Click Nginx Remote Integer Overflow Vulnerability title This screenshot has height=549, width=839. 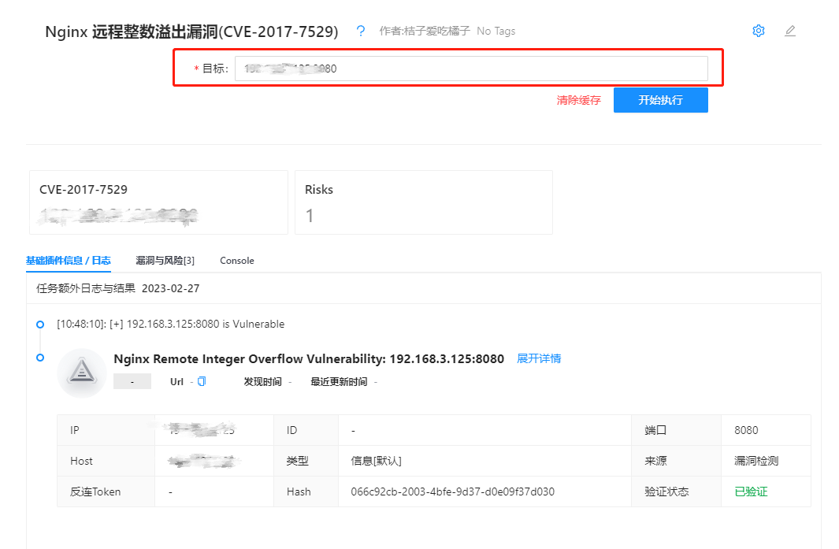[309, 358]
